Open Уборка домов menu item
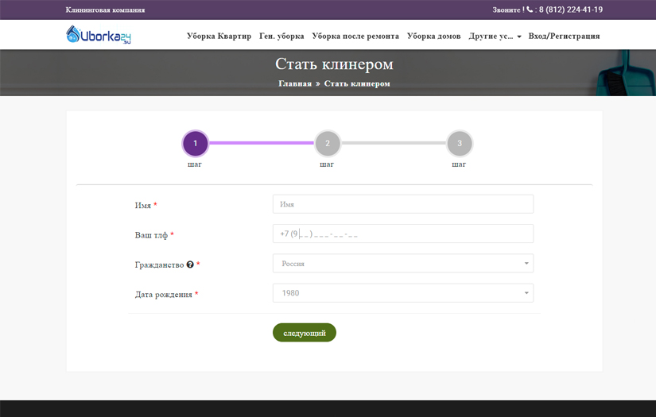Viewport: 656px width, 417px height. [x=433, y=37]
